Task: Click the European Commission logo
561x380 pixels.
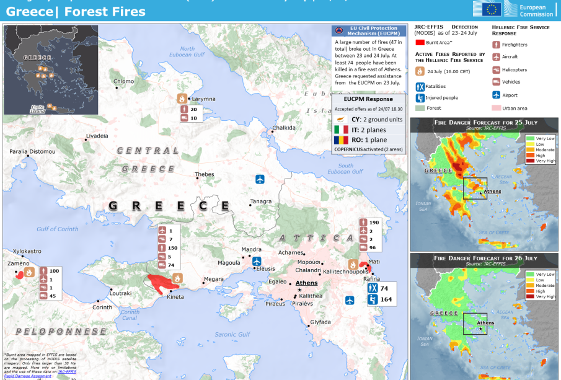Action: 513,9
